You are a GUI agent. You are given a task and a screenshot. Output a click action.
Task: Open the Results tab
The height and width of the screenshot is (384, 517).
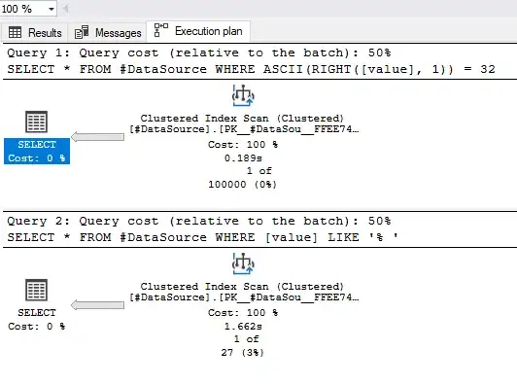click(35, 33)
